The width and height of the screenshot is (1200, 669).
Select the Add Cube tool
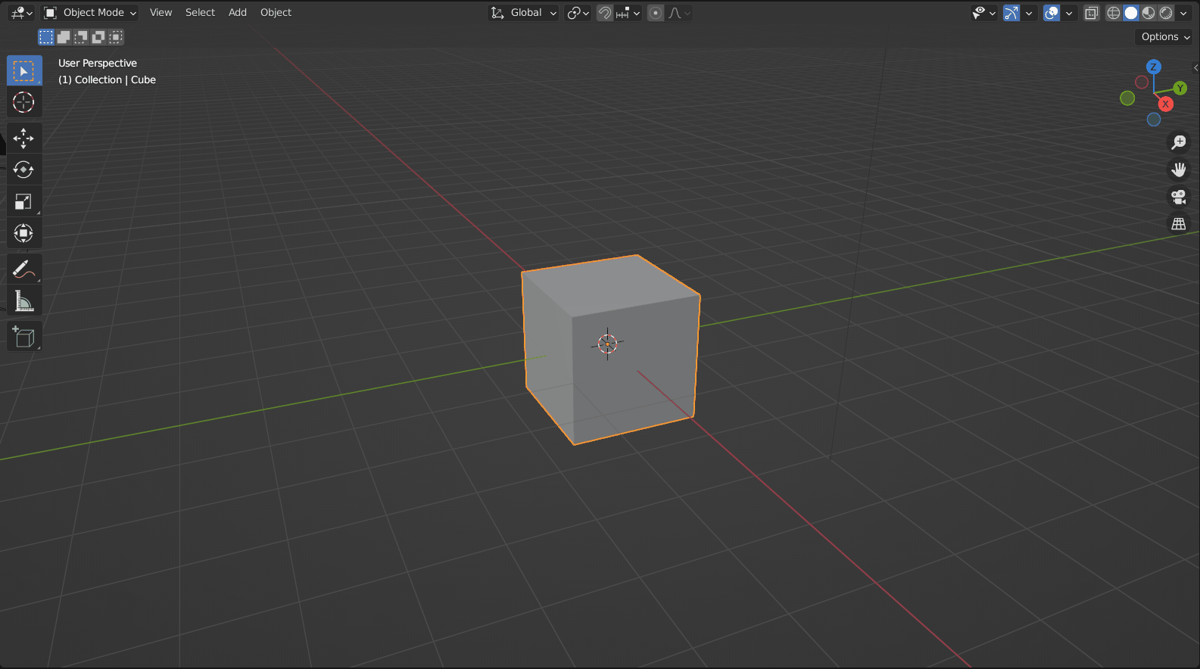pyautogui.click(x=24, y=336)
